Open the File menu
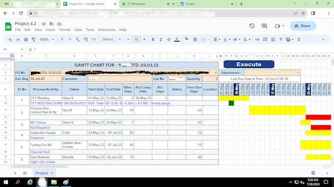The height and width of the screenshot is (187, 334). pyautogui.click(x=18, y=30)
